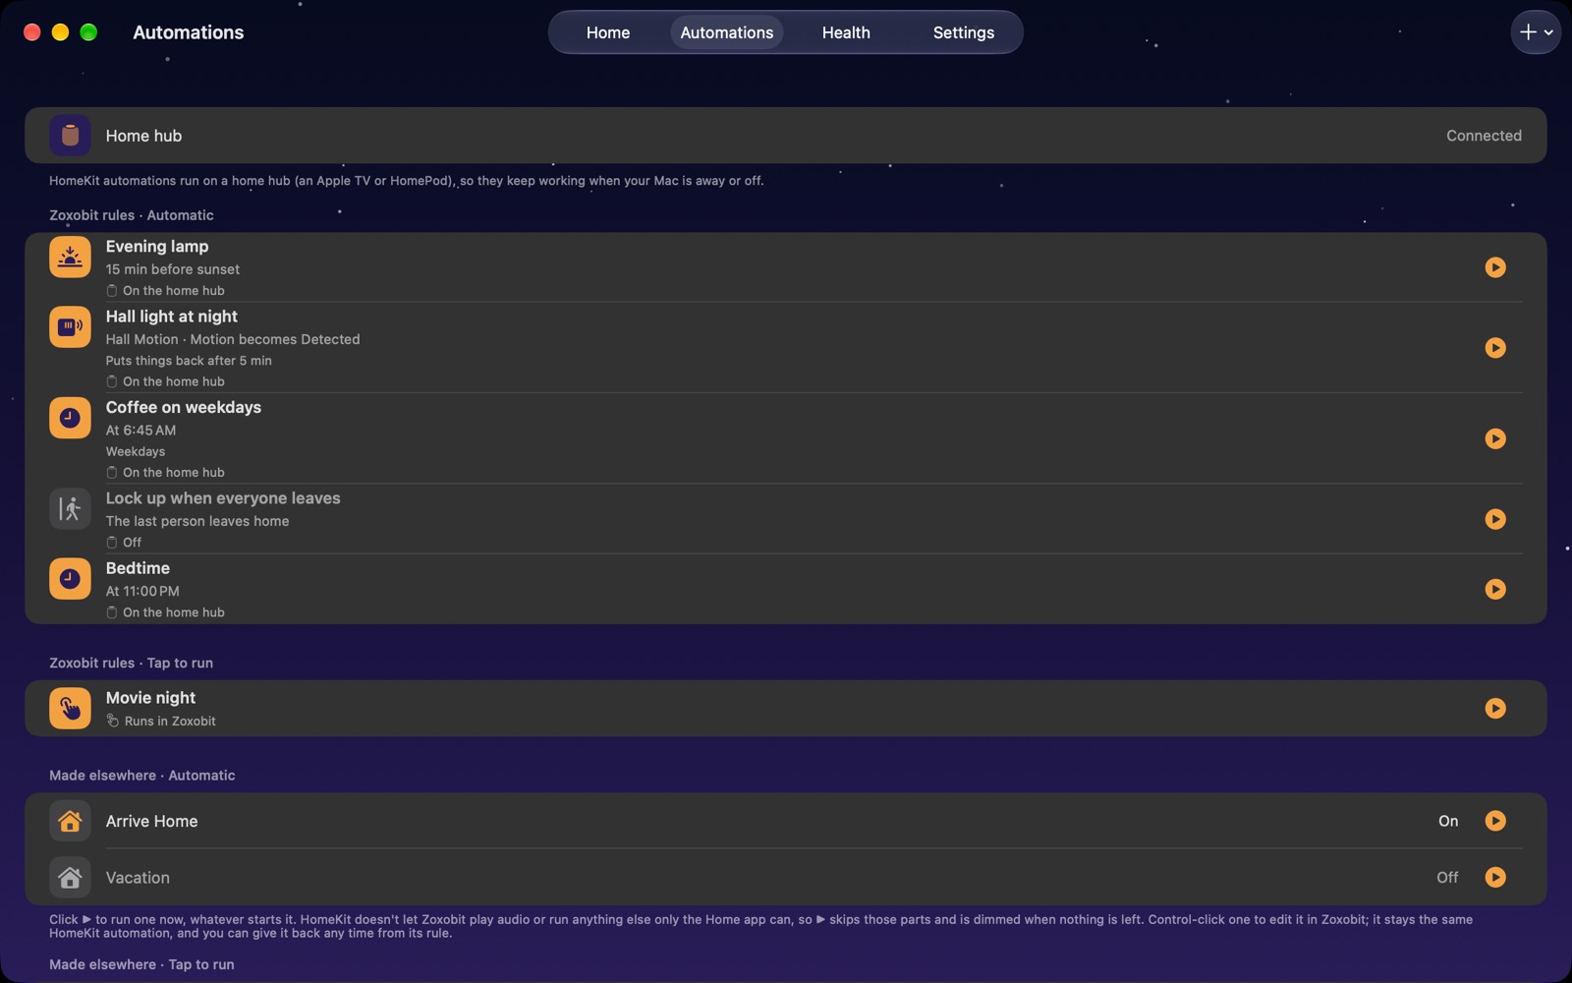Click 'Puts things back after 5 min' text
Screen dimensions: 1572x983
pyautogui.click(x=189, y=361)
